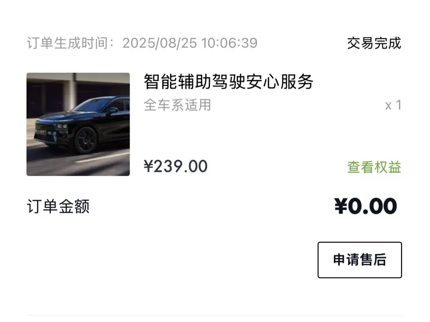Tap the x 1 quantity indicator

(393, 105)
